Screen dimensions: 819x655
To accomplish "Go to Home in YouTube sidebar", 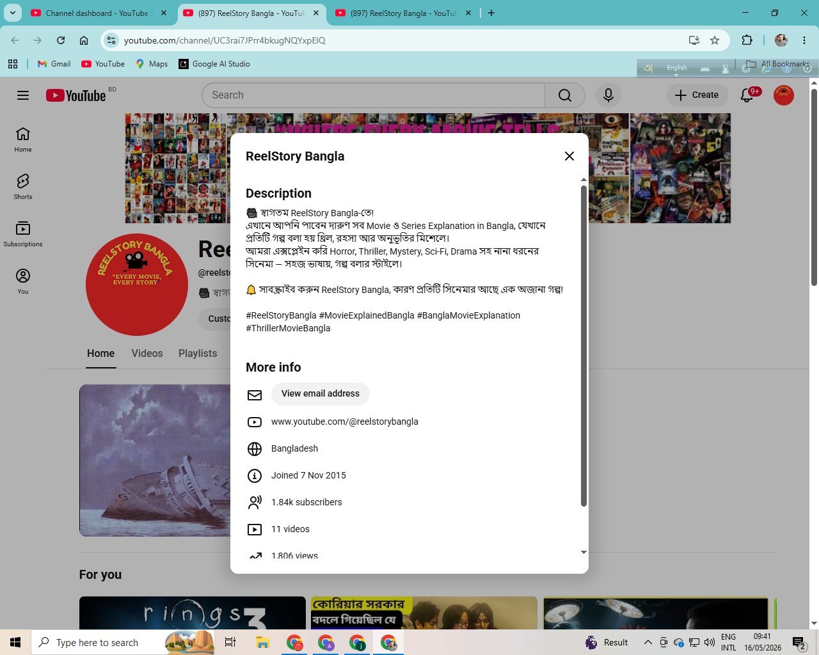I will pyautogui.click(x=23, y=139).
